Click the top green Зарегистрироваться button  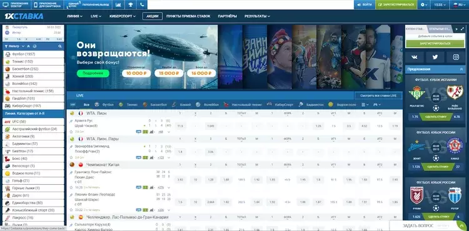(396, 5)
